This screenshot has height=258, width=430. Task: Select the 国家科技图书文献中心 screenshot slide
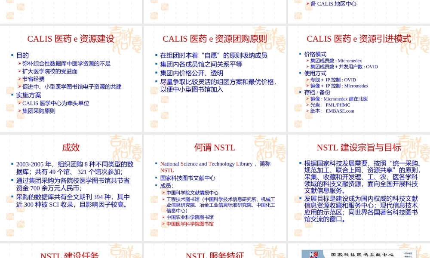[x=359, y=251]
